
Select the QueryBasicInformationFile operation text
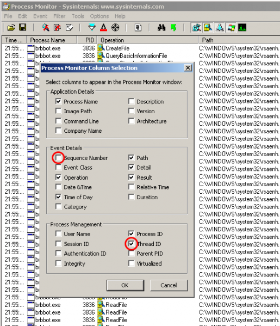136,56
